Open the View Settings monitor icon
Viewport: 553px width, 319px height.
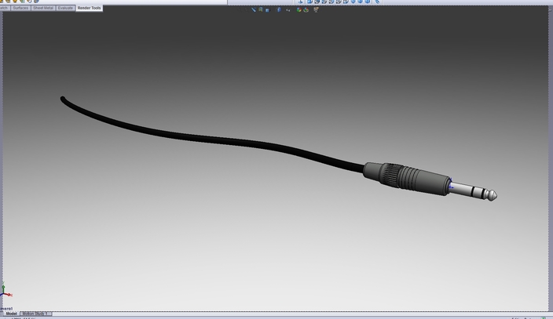[x=316, y=10]
